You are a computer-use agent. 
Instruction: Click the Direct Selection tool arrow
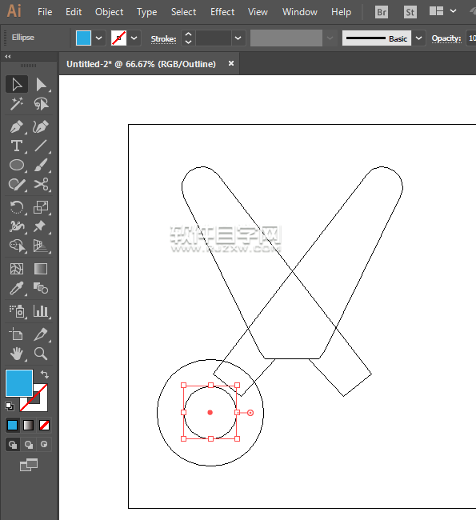[x=41, y=84]
